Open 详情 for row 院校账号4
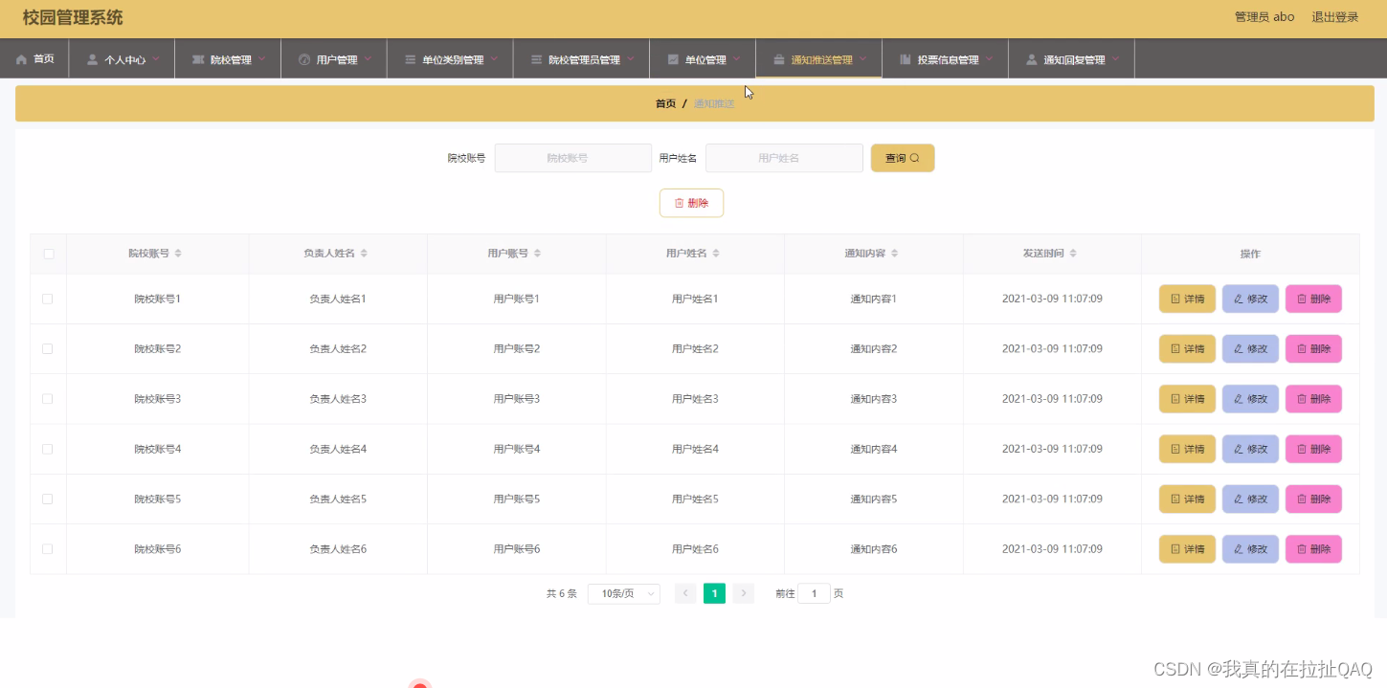This screenshot has width=1387, height=688. [x=1187, y=449]
